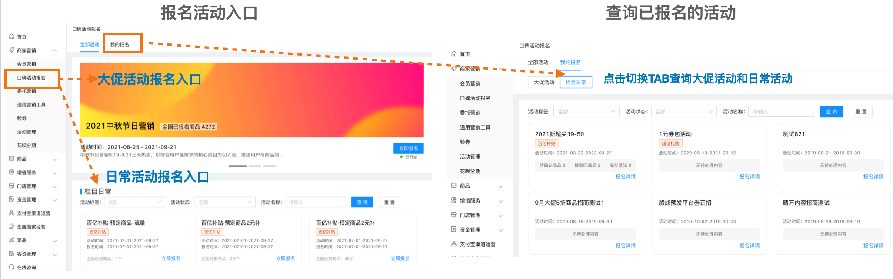This screenshot has height=279, width=893.
Task: Click the 商品 icon in left panel sidebar
Action: click(12, 159)
